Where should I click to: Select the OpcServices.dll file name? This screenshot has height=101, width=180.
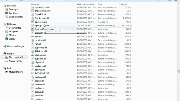coord(42,18)
